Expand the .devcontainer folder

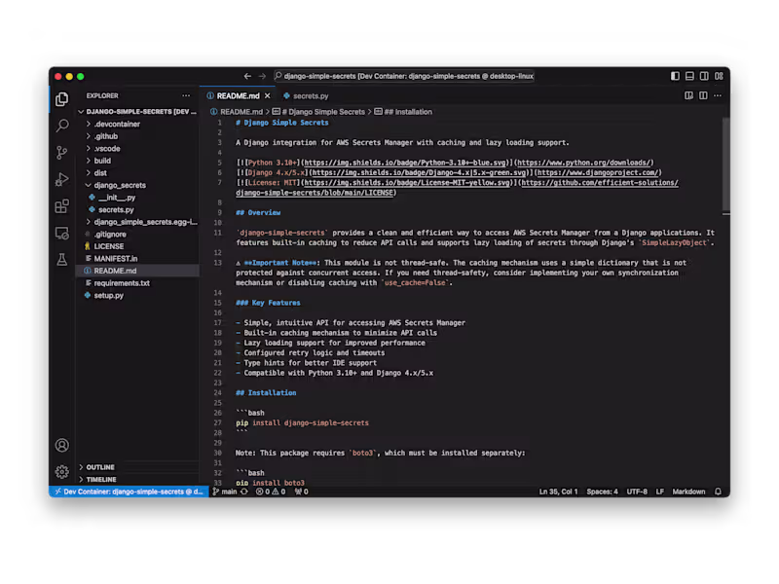point(137,125)
